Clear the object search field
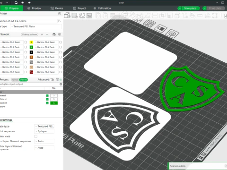This screenshot has height=170, width=227. [x=61, y=84]
